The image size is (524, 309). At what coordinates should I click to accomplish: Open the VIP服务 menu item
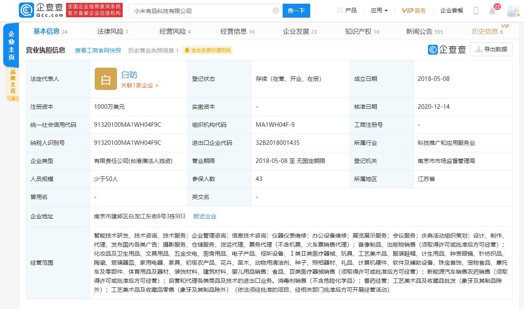point(414,11)
